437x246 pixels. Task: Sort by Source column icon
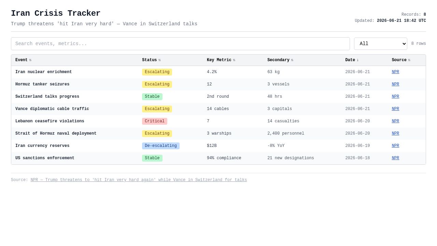pyautogui.click(x=409, y=60)
